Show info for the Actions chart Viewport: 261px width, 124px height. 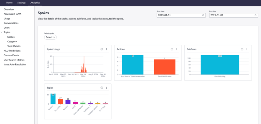(x=172, y=49)
